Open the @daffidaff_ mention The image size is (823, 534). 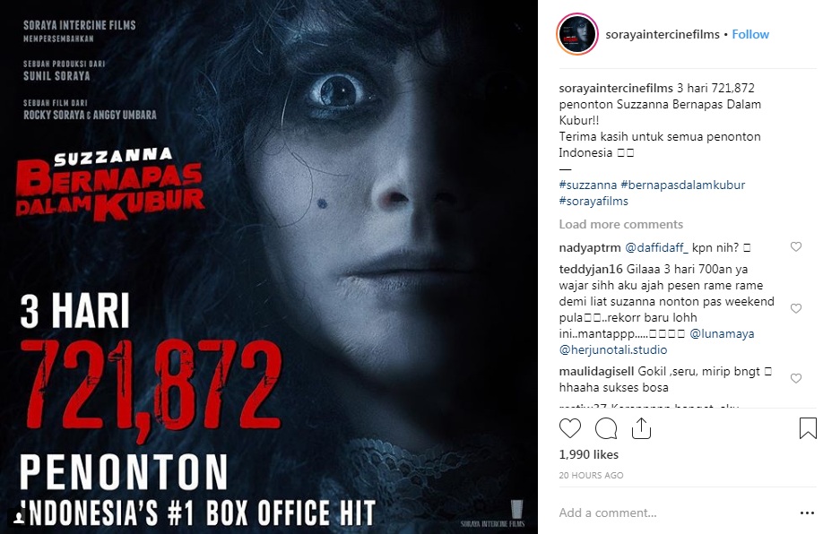click(x=656, y=247)
